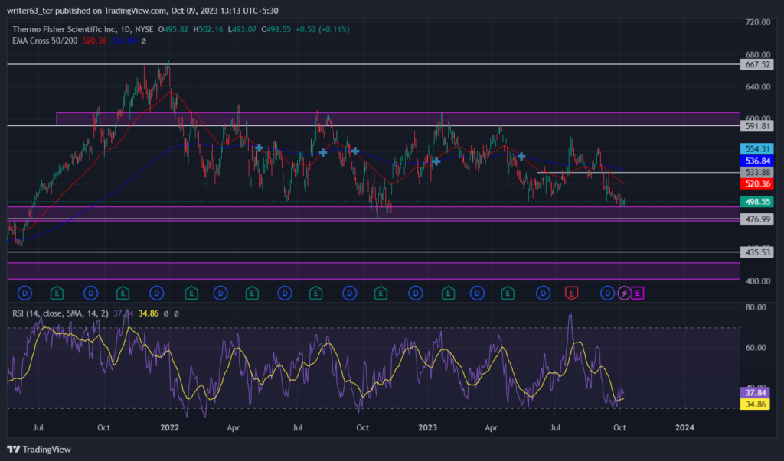
Task: Click the purple 37.84 RSI value label
Action: (x=755, y=392)
